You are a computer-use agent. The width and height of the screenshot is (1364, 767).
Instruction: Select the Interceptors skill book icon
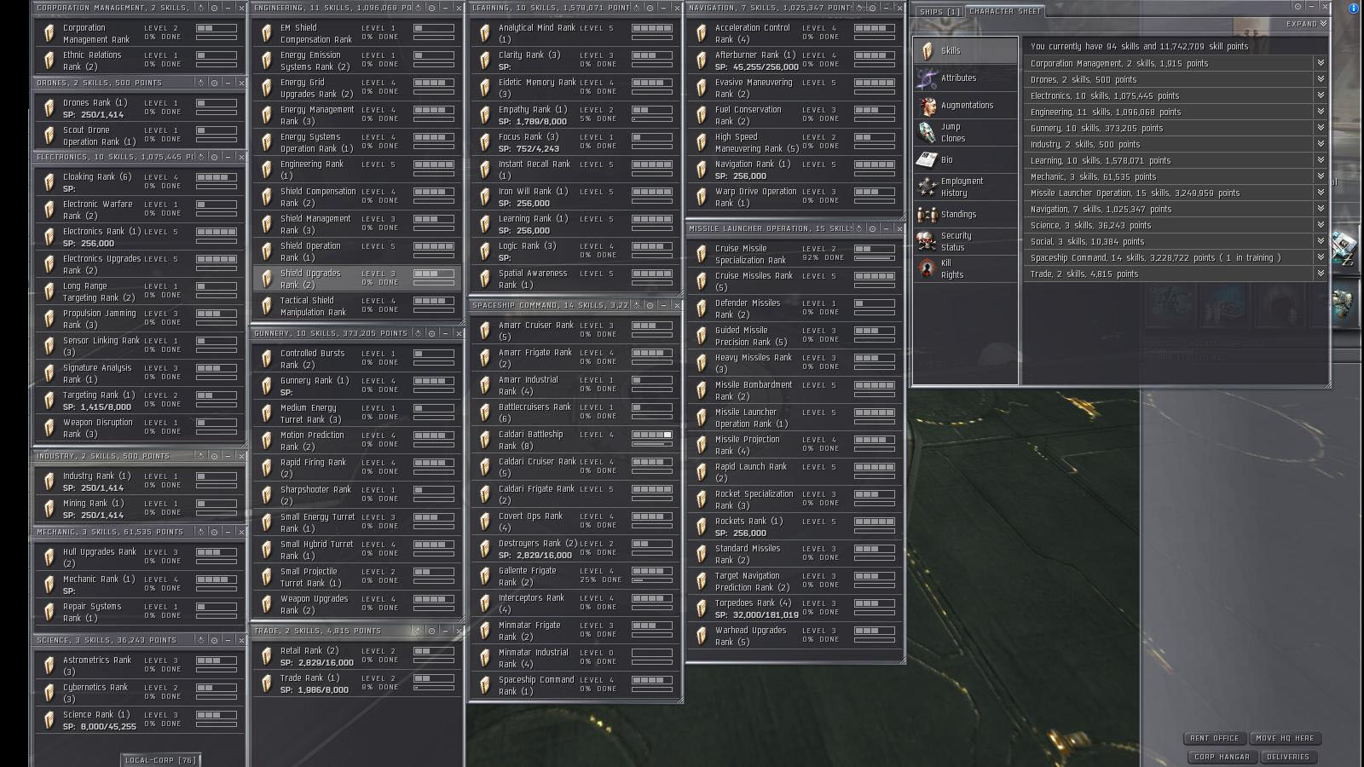(x=484, y=603)
